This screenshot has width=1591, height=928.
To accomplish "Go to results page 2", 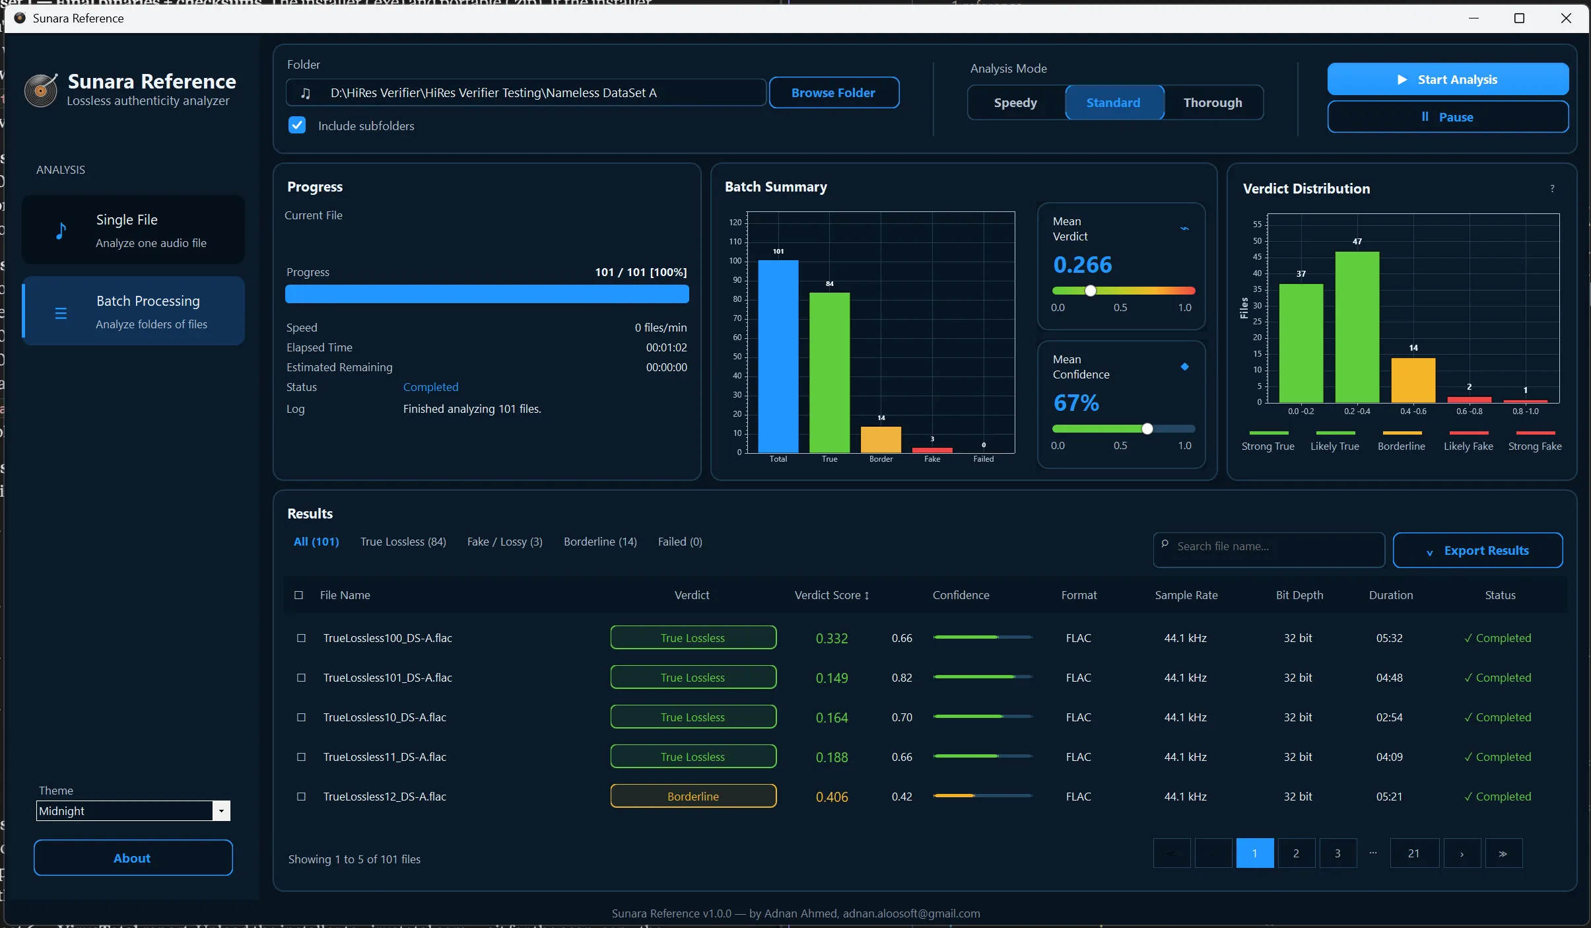I will (1296, 853).
